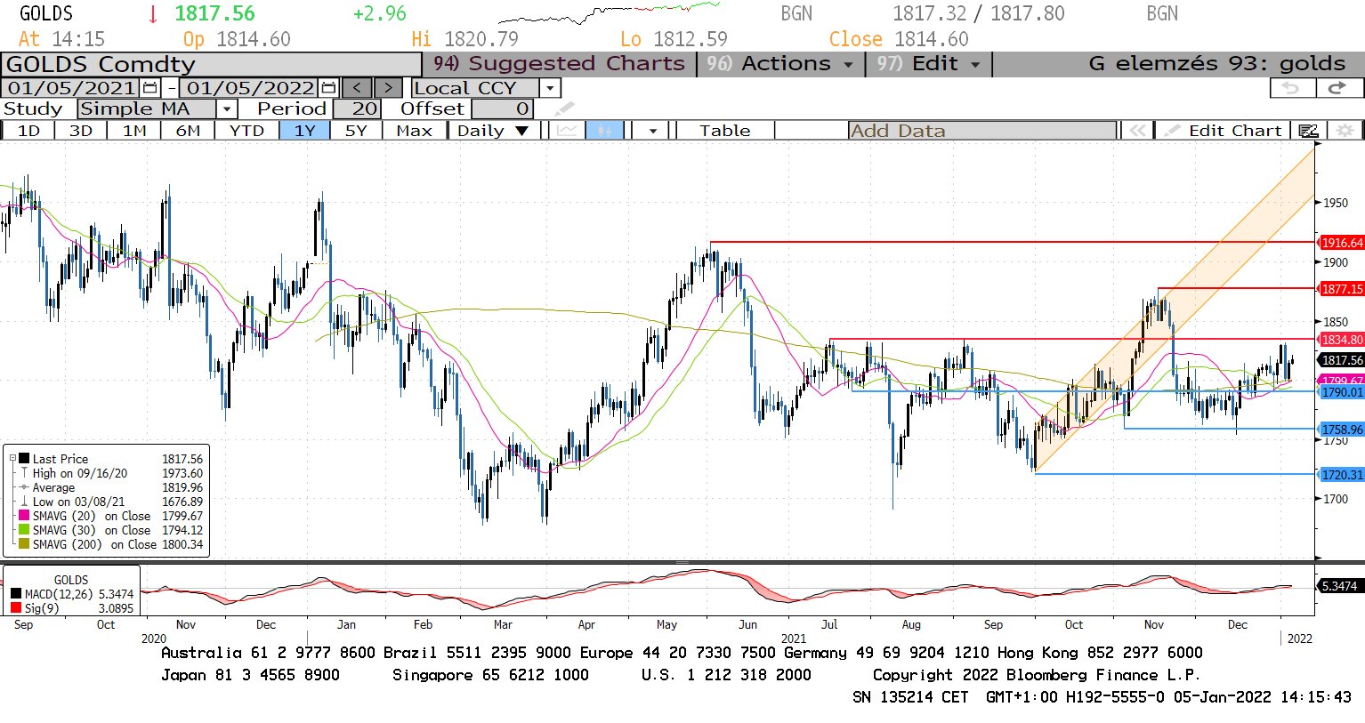Click the Add Data field
The width and height of the screenshot is (1365, 723).
[982, 131]
